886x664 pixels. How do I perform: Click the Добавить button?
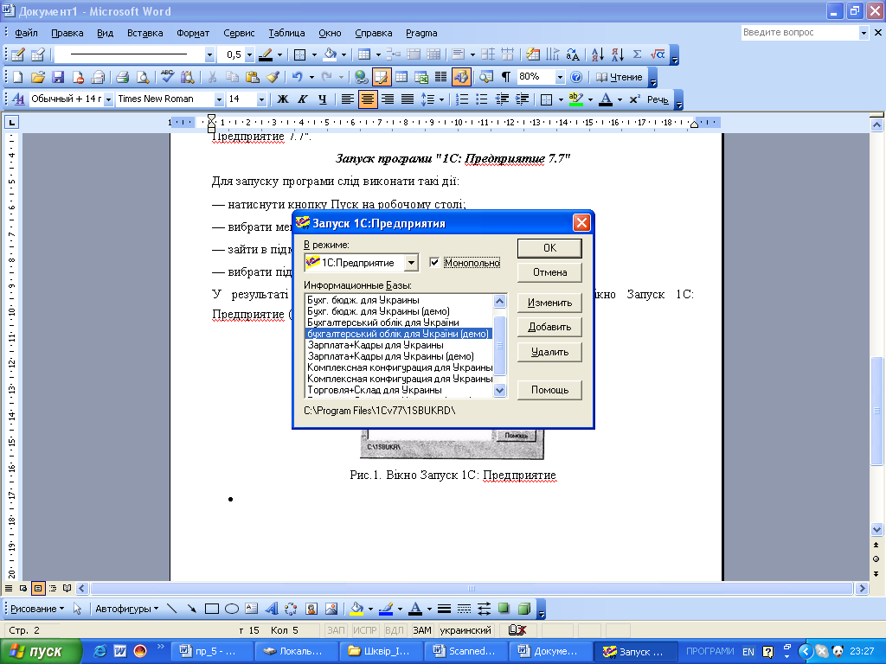(549, 327)
